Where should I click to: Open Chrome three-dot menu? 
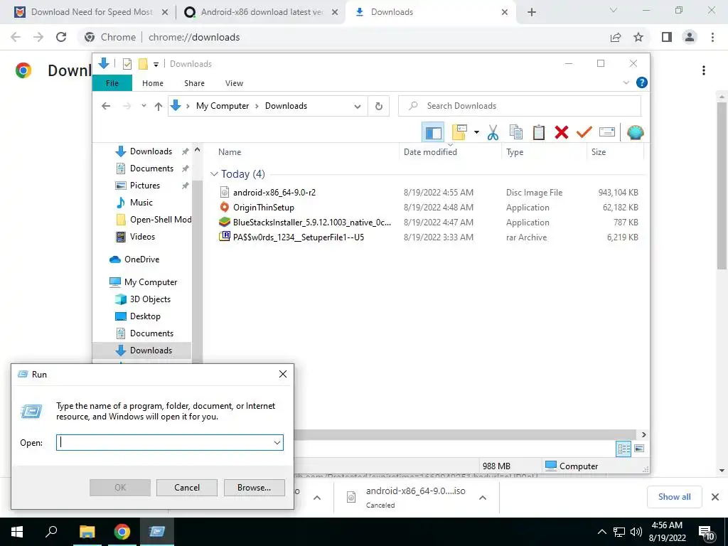[712, 37]
